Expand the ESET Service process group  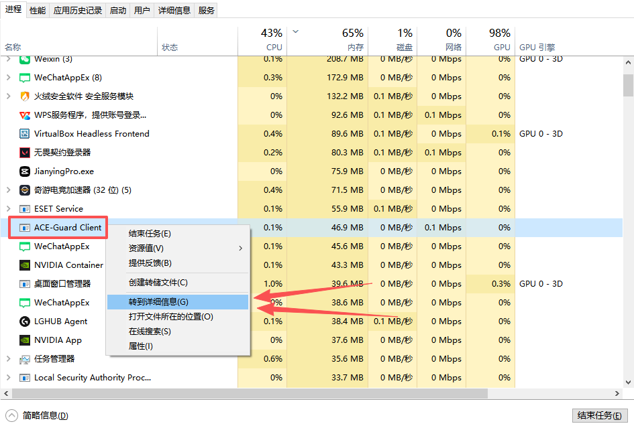[x=8, y=209]
